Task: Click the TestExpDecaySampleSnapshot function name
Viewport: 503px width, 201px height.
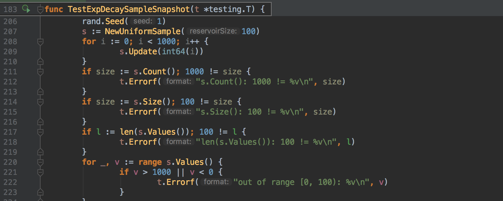Action: (x=129, y=9)
